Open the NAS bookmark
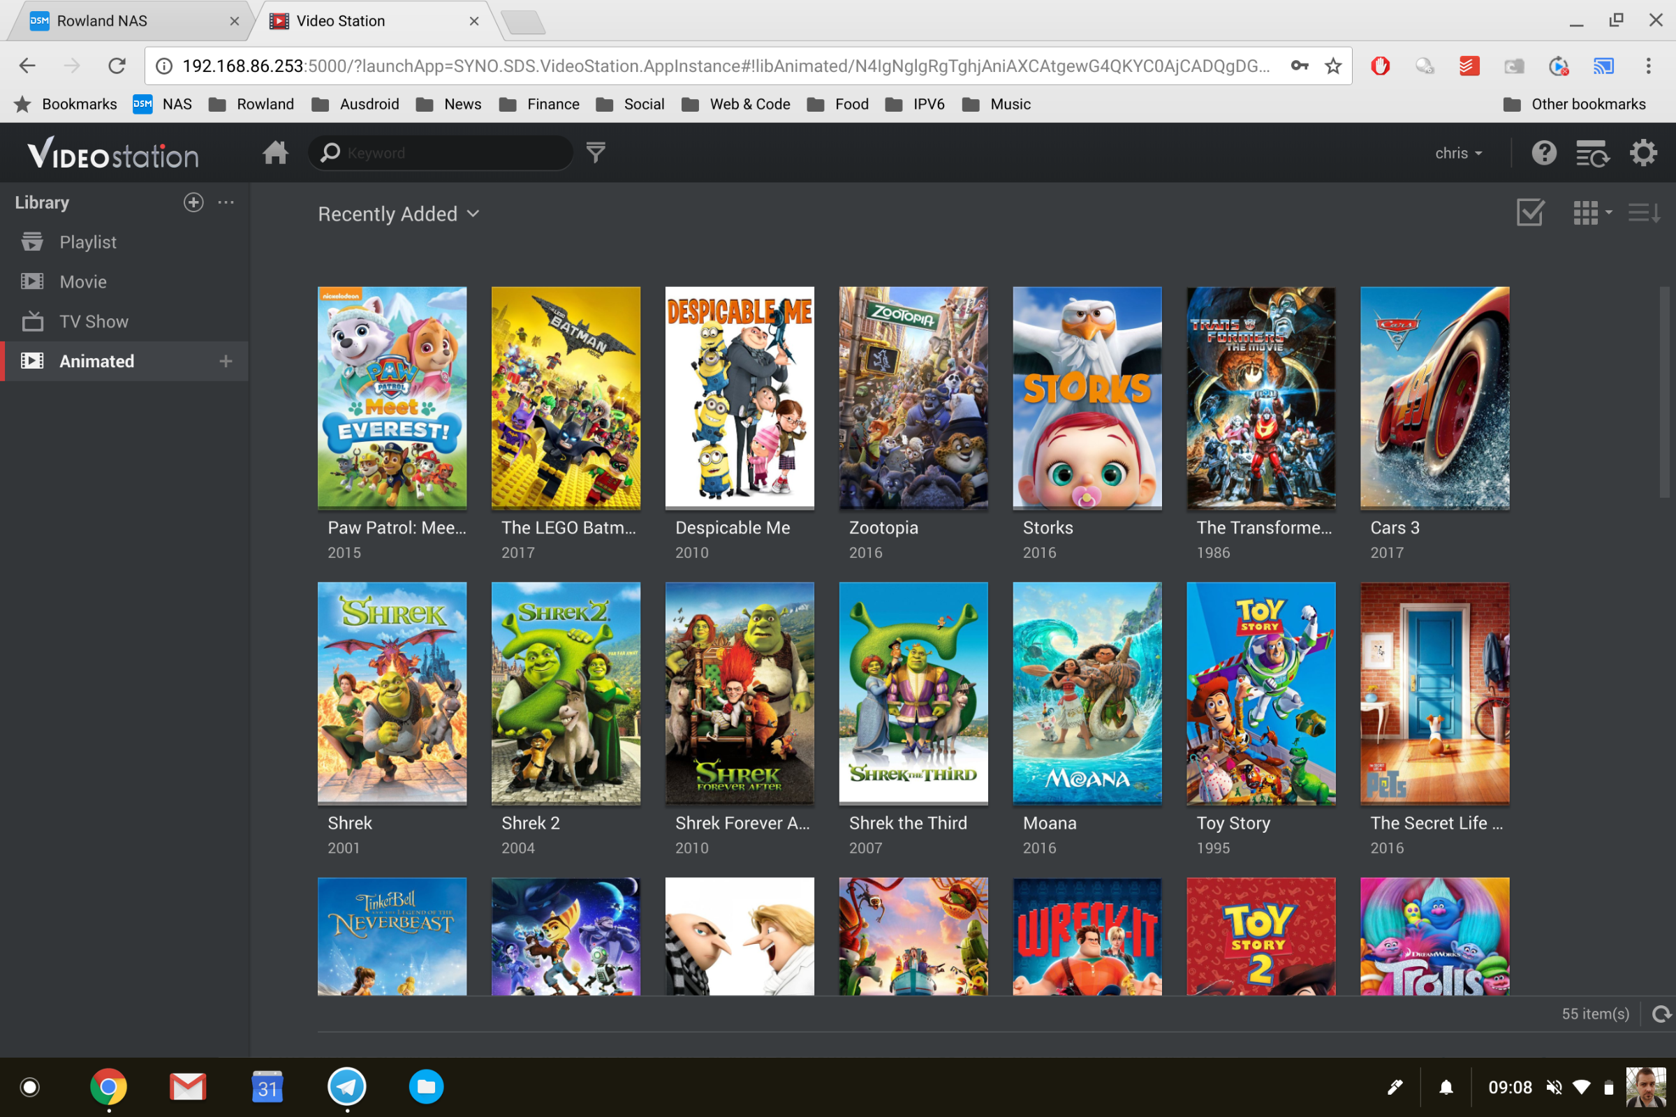The width and height of the screenshot is (1676, 1117). (163, 104)
